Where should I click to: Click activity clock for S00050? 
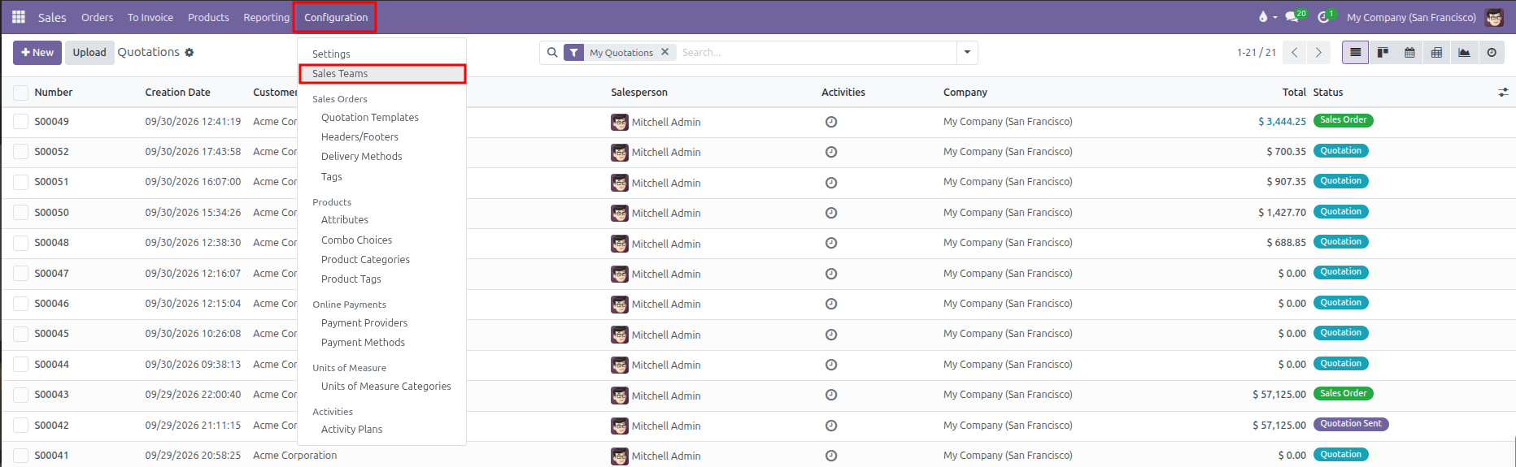pyautogui.click(x=831, y=213)
